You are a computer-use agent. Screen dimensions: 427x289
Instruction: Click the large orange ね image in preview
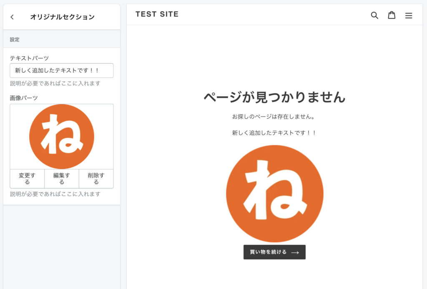[x=274, y=193]
